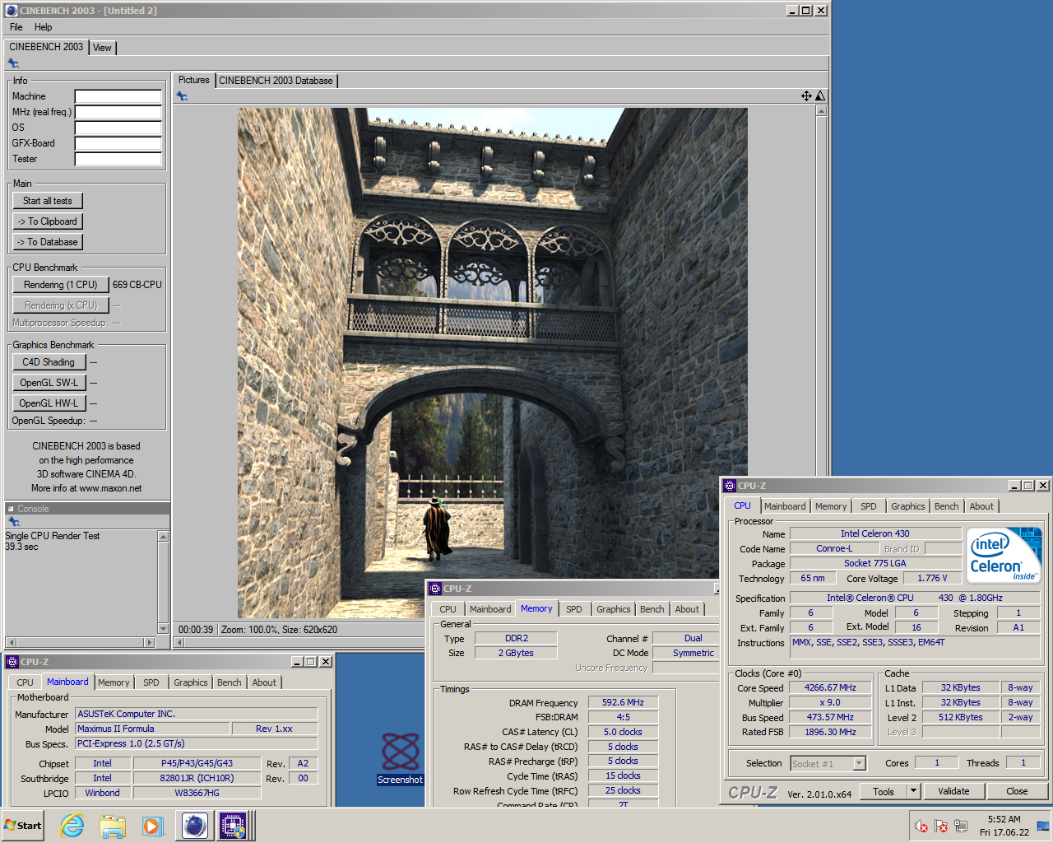Click into the OS input field
Viewport: 1053px width, 843px height.
pyautogui.click(x=118, y=128)
